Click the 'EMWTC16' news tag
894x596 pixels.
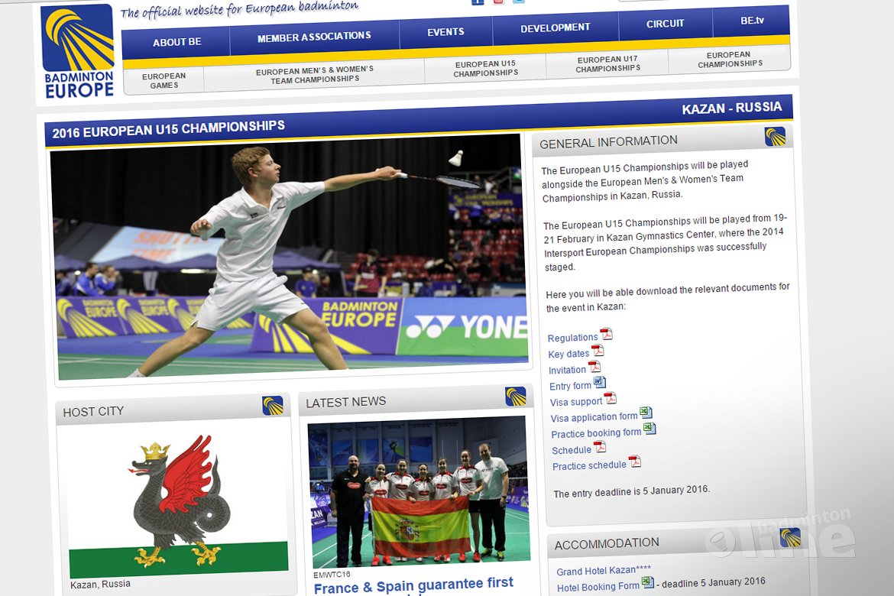click(332, 575)
